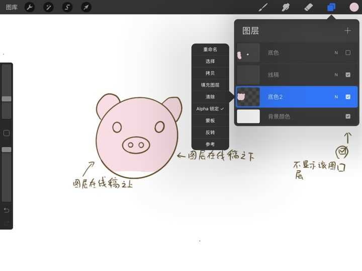Pick the Smudge finger tool

tap(286, 7)
